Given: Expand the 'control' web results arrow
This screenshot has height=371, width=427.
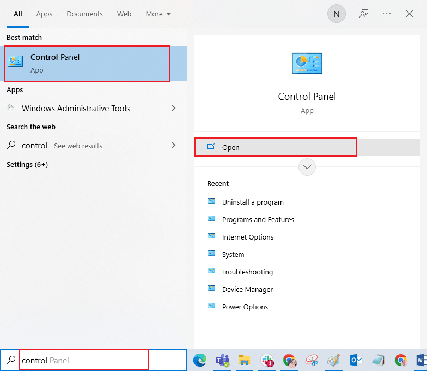Looking at the screenshot, I should click(x=174, y=146).
